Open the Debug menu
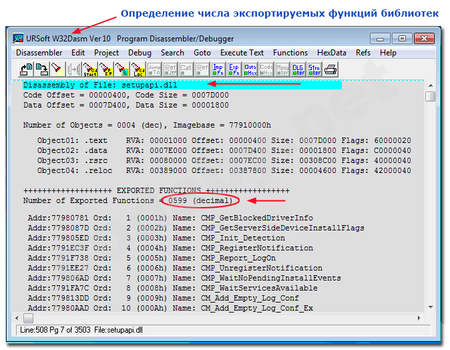The width and height of the screenshot is (450, 350). [140, 53]
